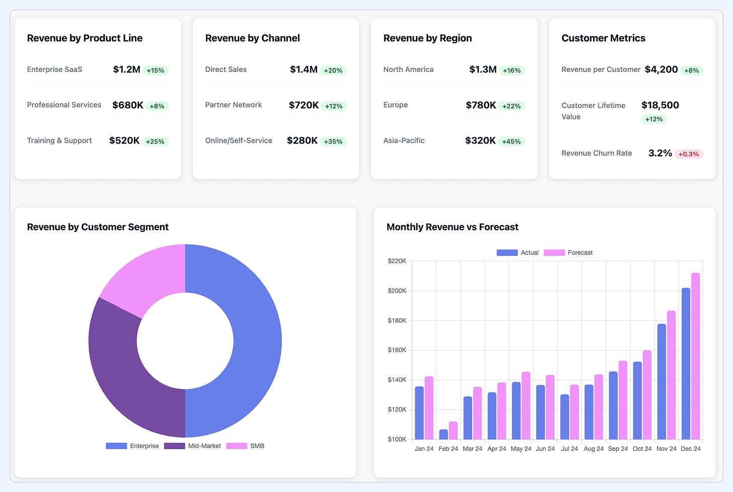733x492 pixels.
Task: Click the +45% badge beside Asia-Pacific
Action: click(511, 141)
